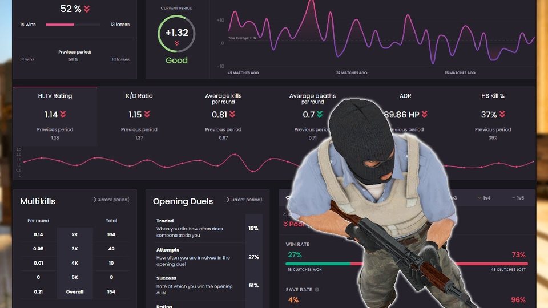The image size is (548, 308).
Task: Select the 1v5 clutch tab
Action: [x=518, y=198]
